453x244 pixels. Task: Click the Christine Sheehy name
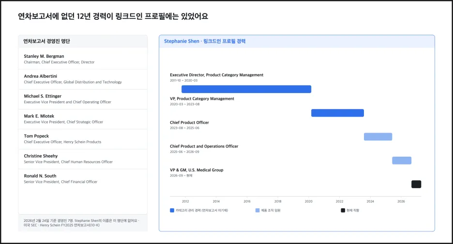click(x=41, y=156)
